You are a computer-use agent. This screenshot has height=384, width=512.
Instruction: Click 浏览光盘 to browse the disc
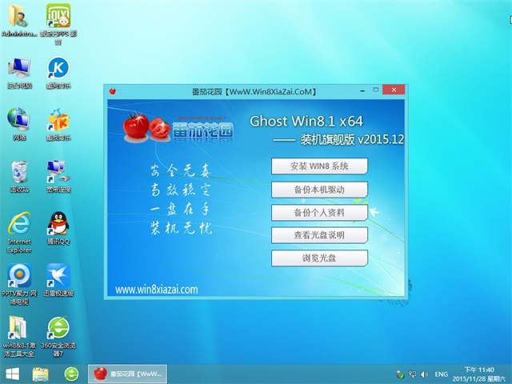[x=319, y=258]
